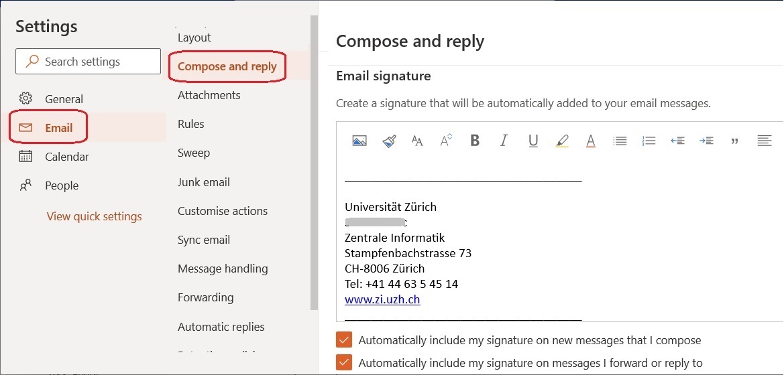Choose the font colour tool
The height and width of the screenshot is (375, 784).
pyautogui.click(x=591, y=141)
